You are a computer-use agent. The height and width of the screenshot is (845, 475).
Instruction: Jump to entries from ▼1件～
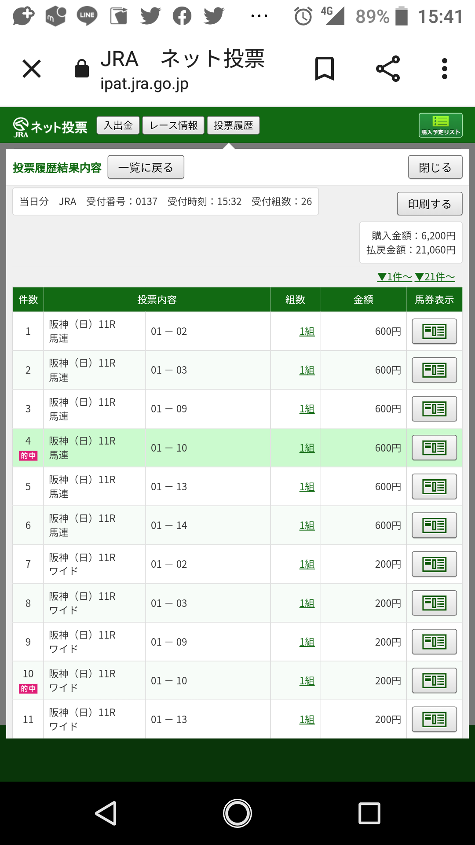click(x=395, y=277)
